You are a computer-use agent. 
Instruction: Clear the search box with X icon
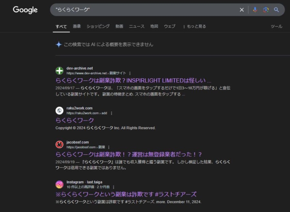pyautogui.click(x=241, y=10)
